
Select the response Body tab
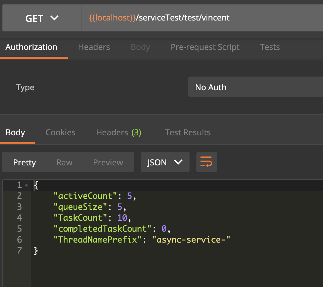tap(15, 133)
